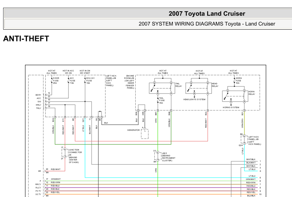Click the "ENGINE ROOM J/B" location label

[129, 82]
